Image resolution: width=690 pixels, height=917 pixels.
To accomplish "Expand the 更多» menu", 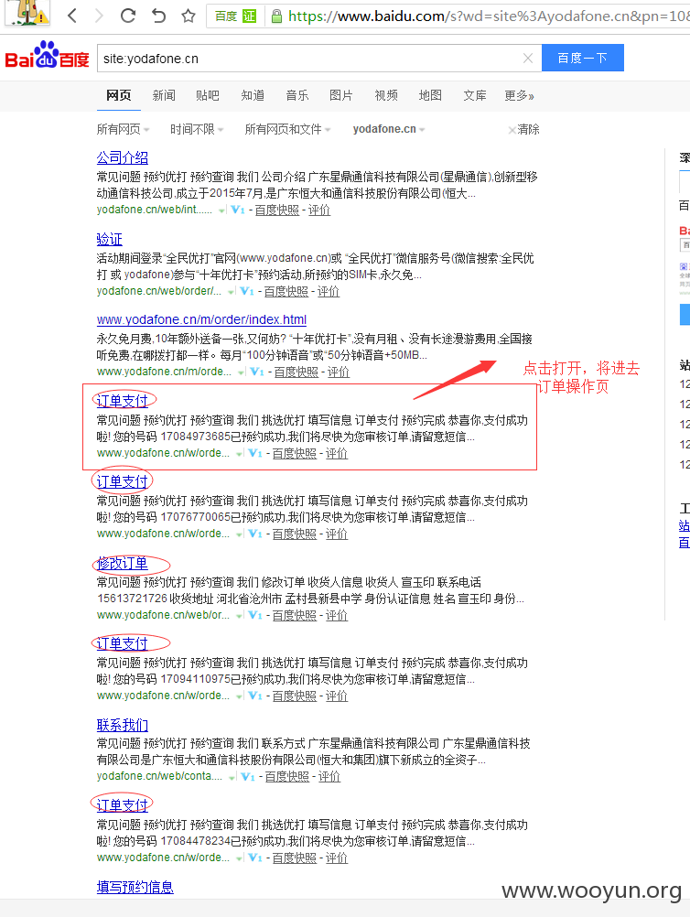I will coord(519,95).
